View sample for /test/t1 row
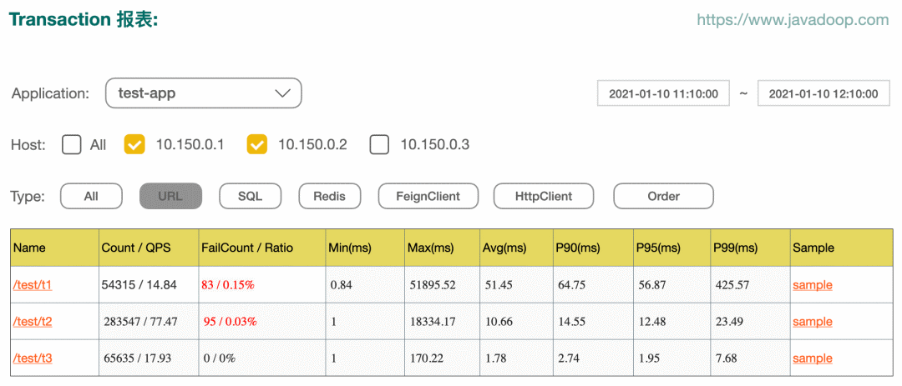Viewport: 902px width, 386px height. [x=812, y=285]
